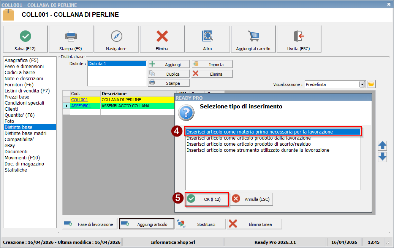The image size is (394, 248).
Task: Select 'Inserisci articolo come articolo prodotto dalla lavorazione'
Action: click(x=249, y=138)
